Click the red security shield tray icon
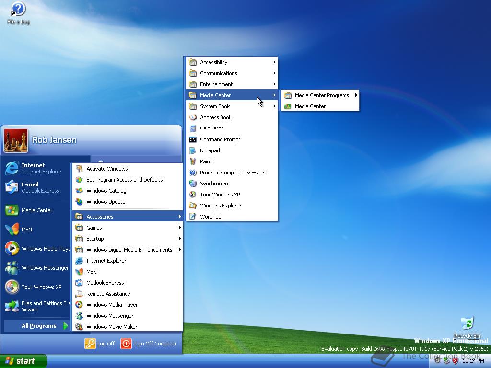 coord(456,361)
